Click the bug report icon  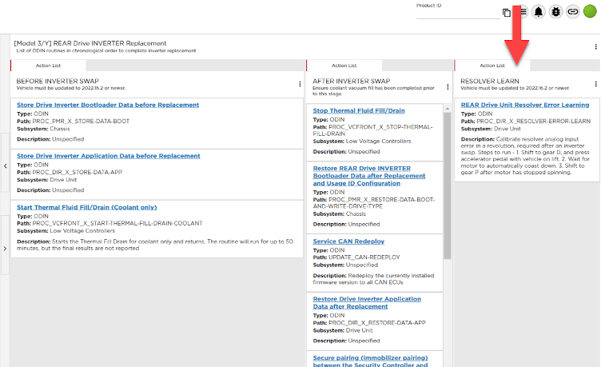pos(555,12)
